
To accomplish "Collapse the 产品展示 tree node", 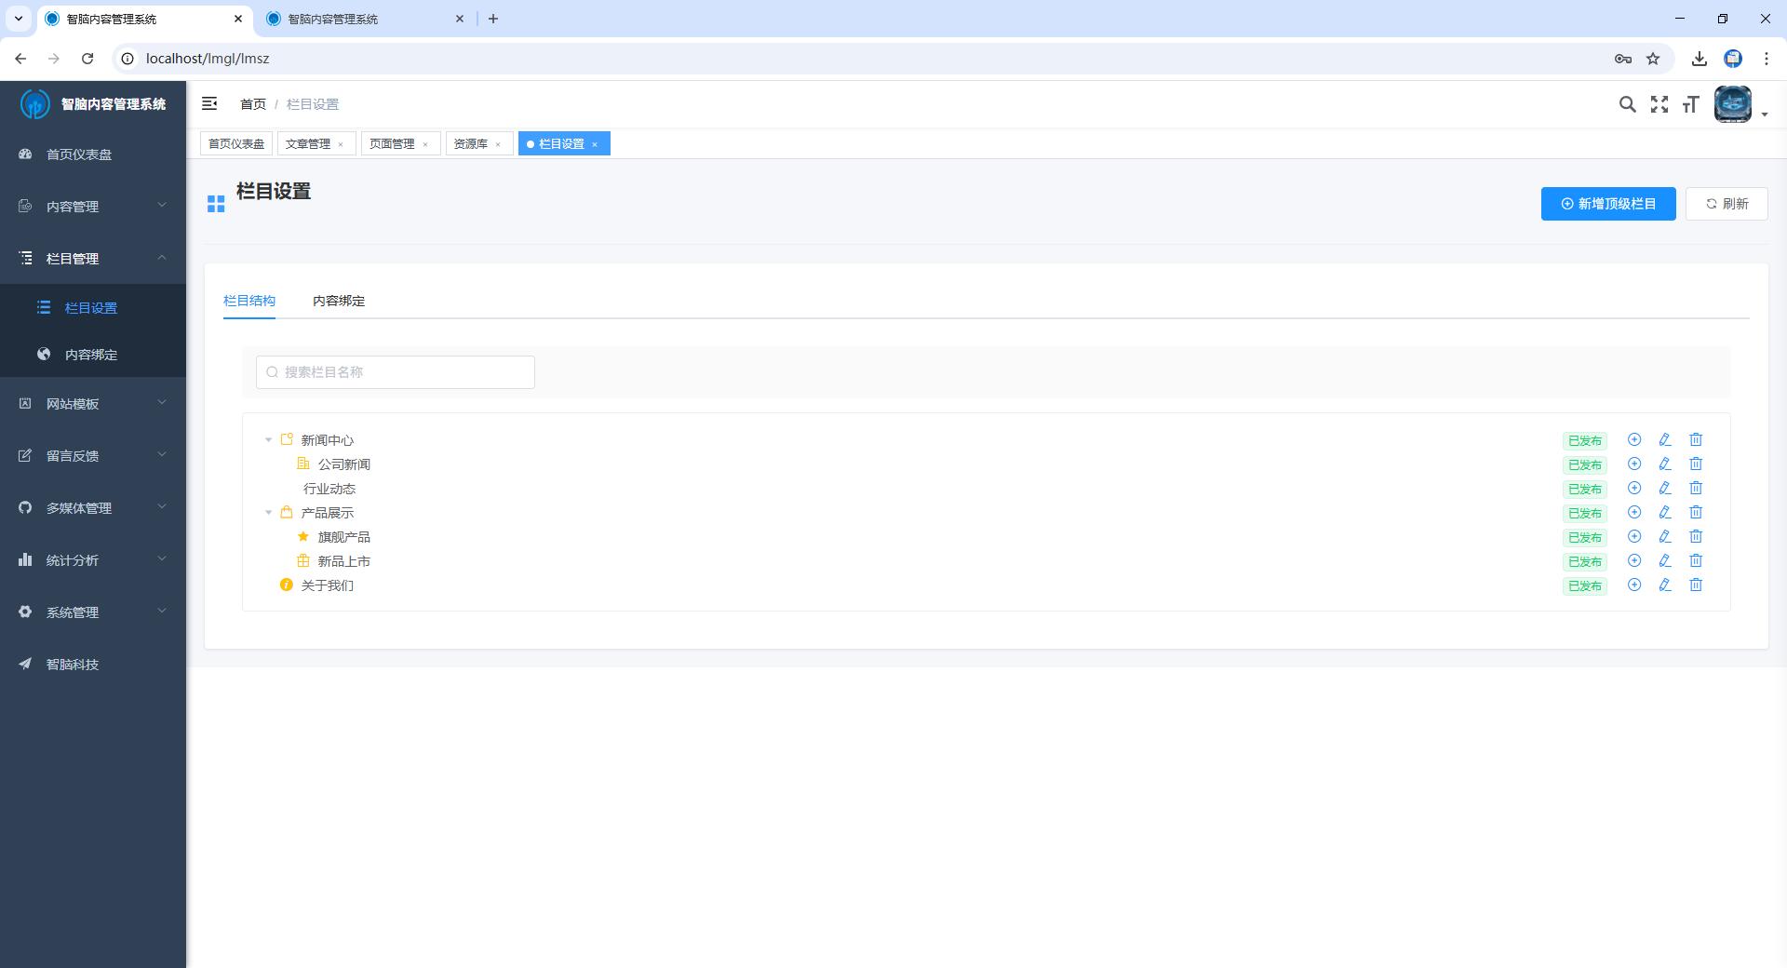I will click(268, 513).
